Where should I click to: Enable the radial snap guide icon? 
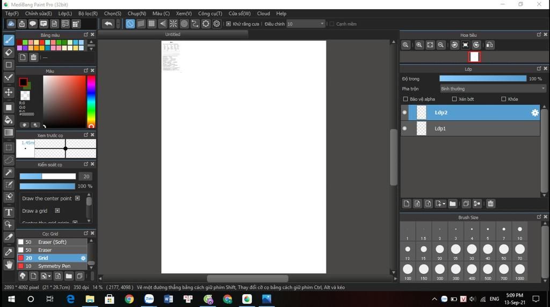coord(173,24)
